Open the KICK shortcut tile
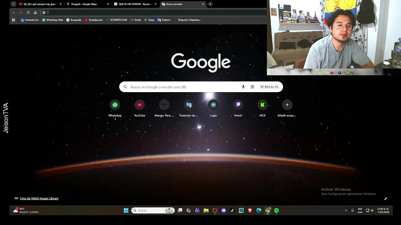The image size is (401, 225). (x=263, y=109)
